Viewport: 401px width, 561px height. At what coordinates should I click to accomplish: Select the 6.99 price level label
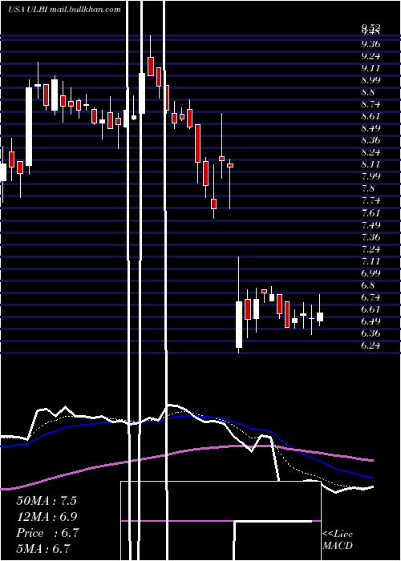[x=371, y=273]
